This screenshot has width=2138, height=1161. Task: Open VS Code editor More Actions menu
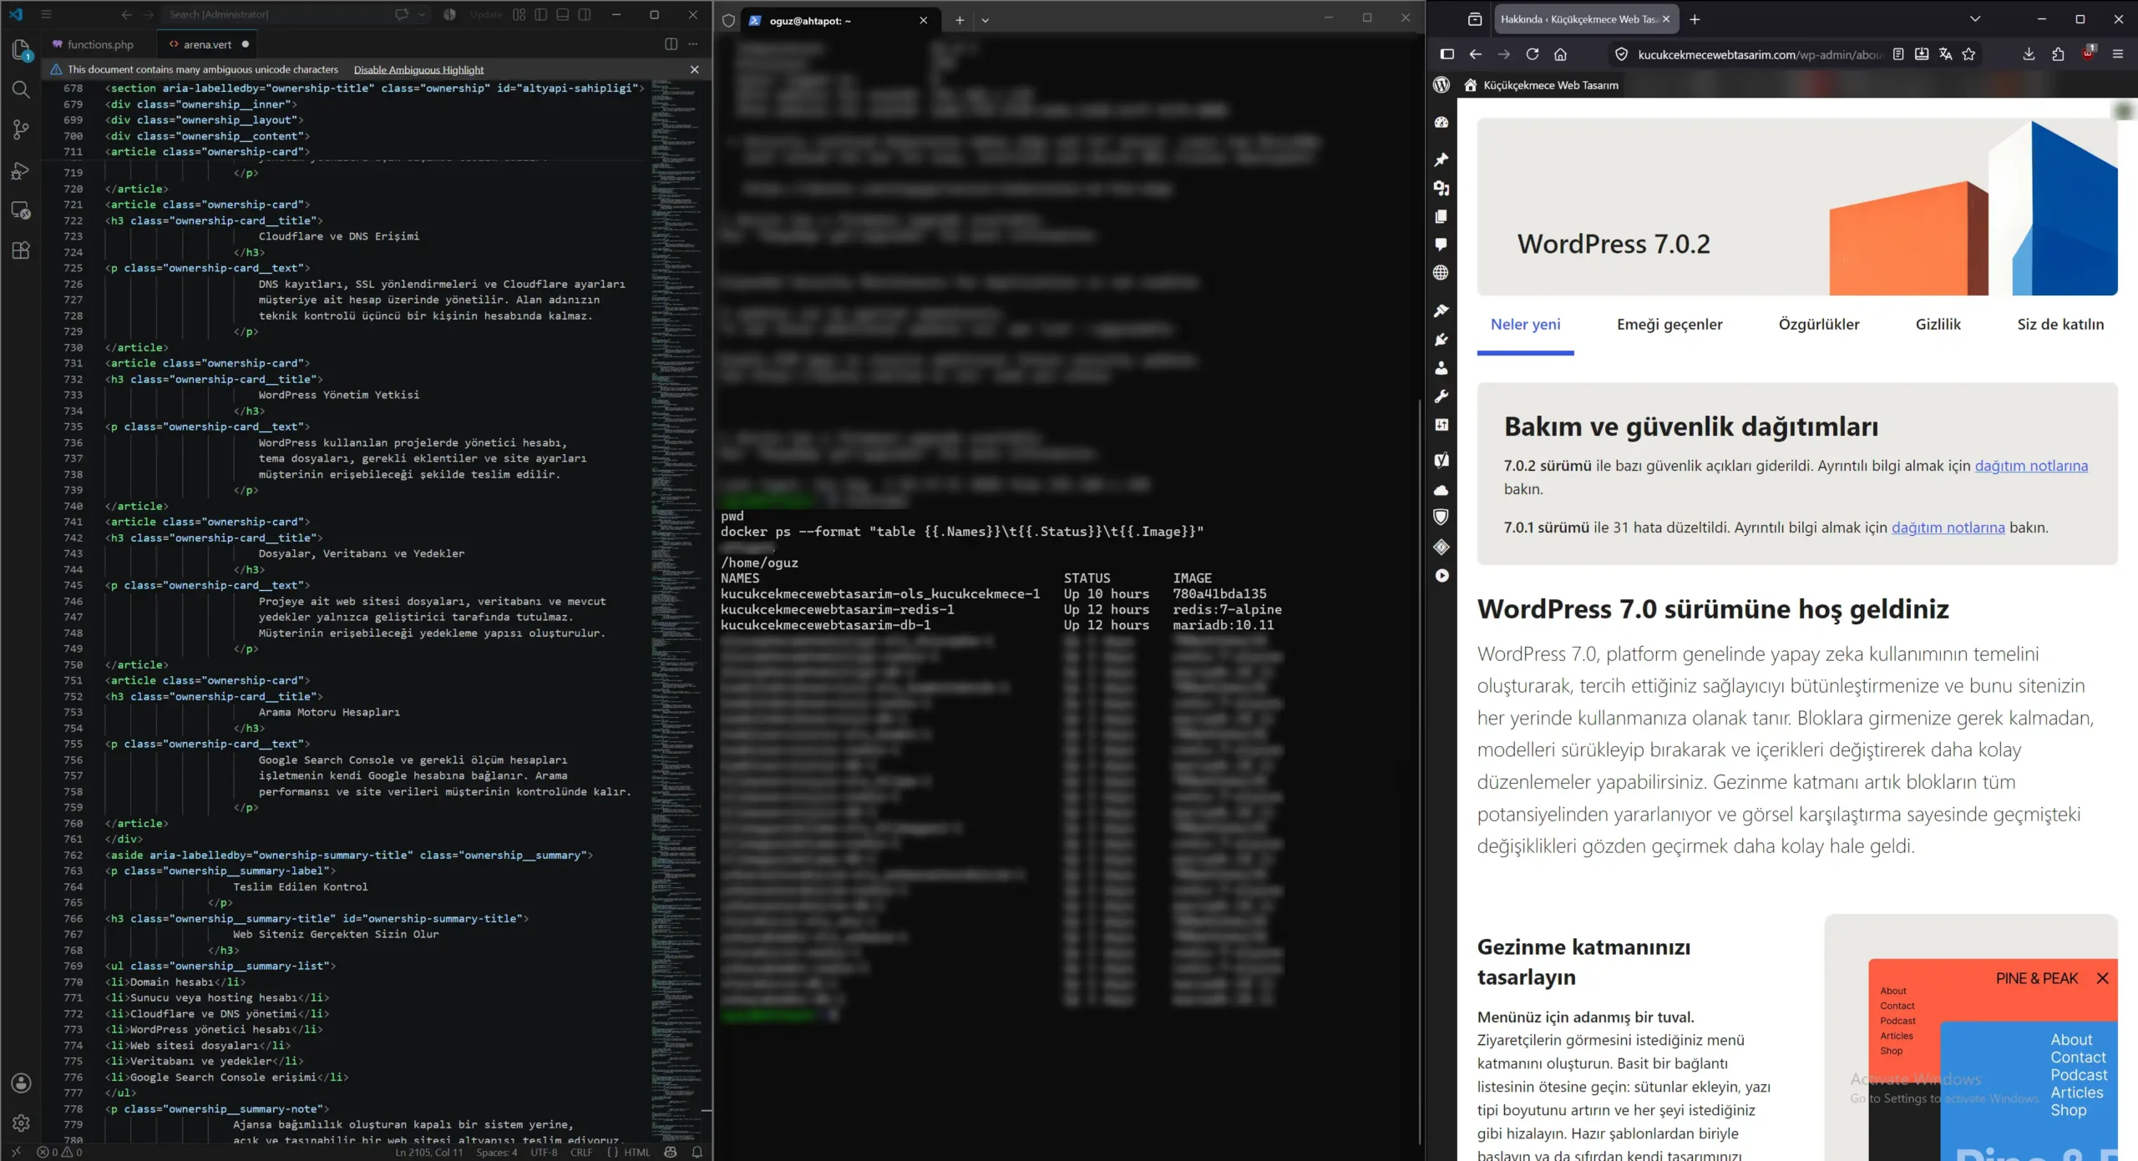click(x=693, y=44)
